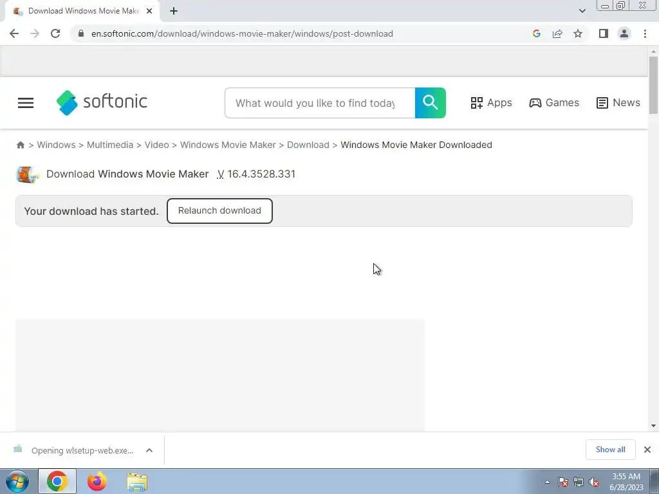Close the Download Windows Movie Maker tab
The width and height of the screenshot is (659, 494).
click(x=149, y=11)
